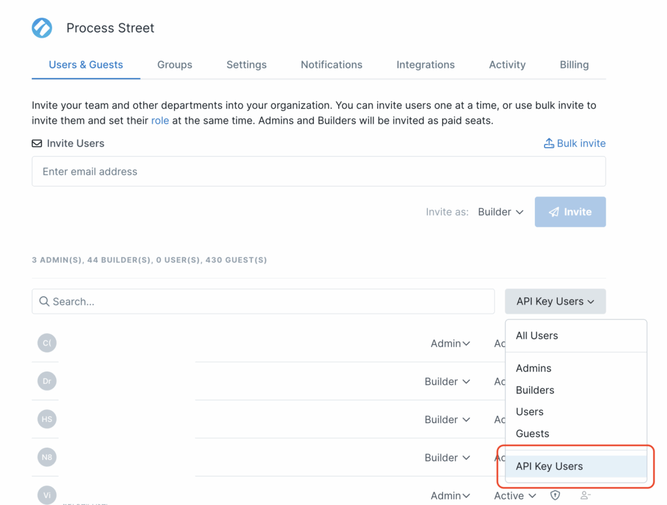Open the Active status dropdown in last row

(x=515, y=495)
